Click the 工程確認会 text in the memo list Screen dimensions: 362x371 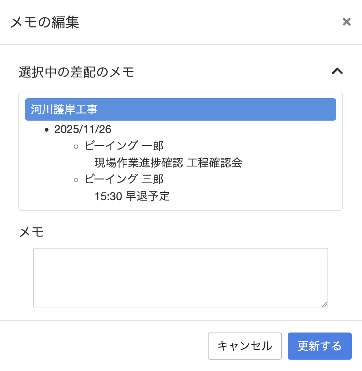coord(214,162)
